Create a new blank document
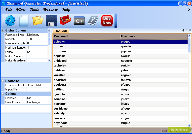192x134 pixels. [x=24, y=21]
